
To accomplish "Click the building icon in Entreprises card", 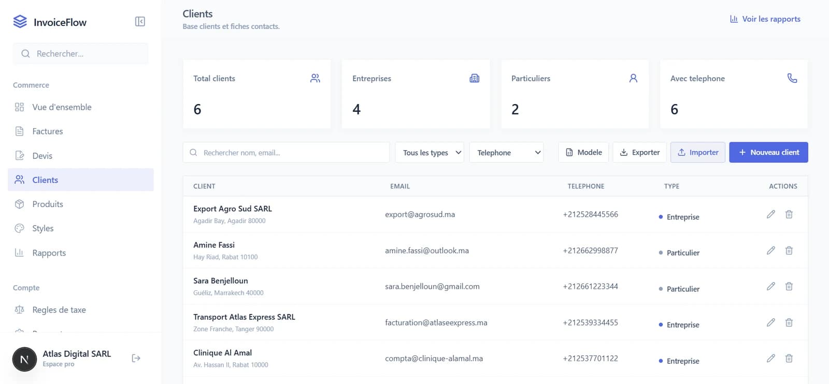I will coord(475,78).
